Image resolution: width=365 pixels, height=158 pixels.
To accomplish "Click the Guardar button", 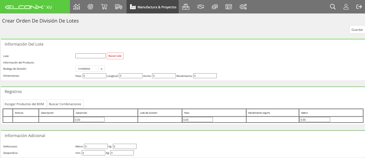I will pyautogui.click(x=357, y=30).
